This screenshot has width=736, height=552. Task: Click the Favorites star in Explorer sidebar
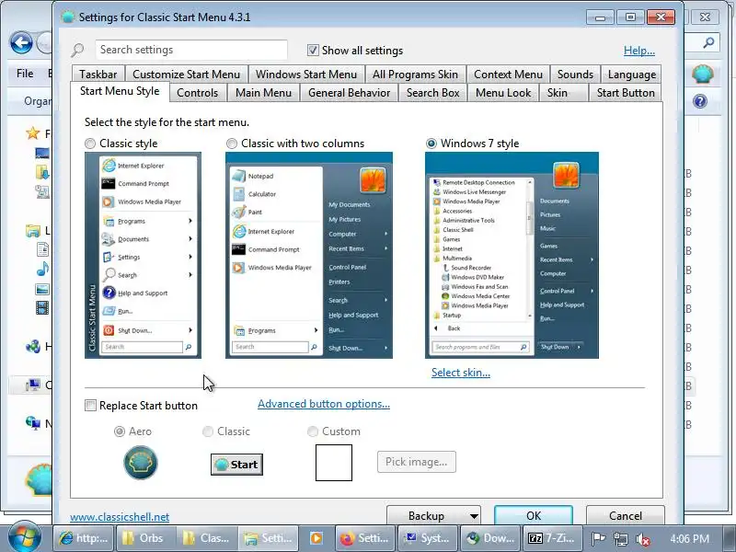(x=33, y=133)
